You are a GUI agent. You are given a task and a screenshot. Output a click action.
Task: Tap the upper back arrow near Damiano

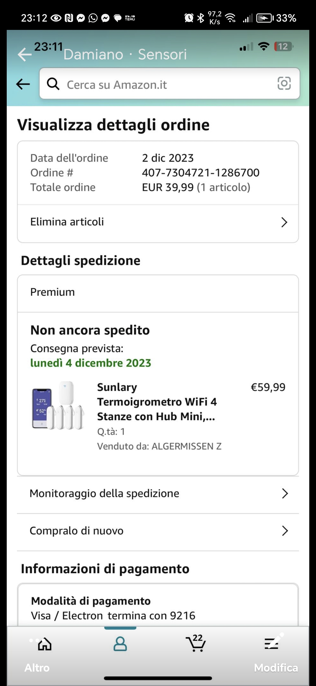(x=25, y=55)
